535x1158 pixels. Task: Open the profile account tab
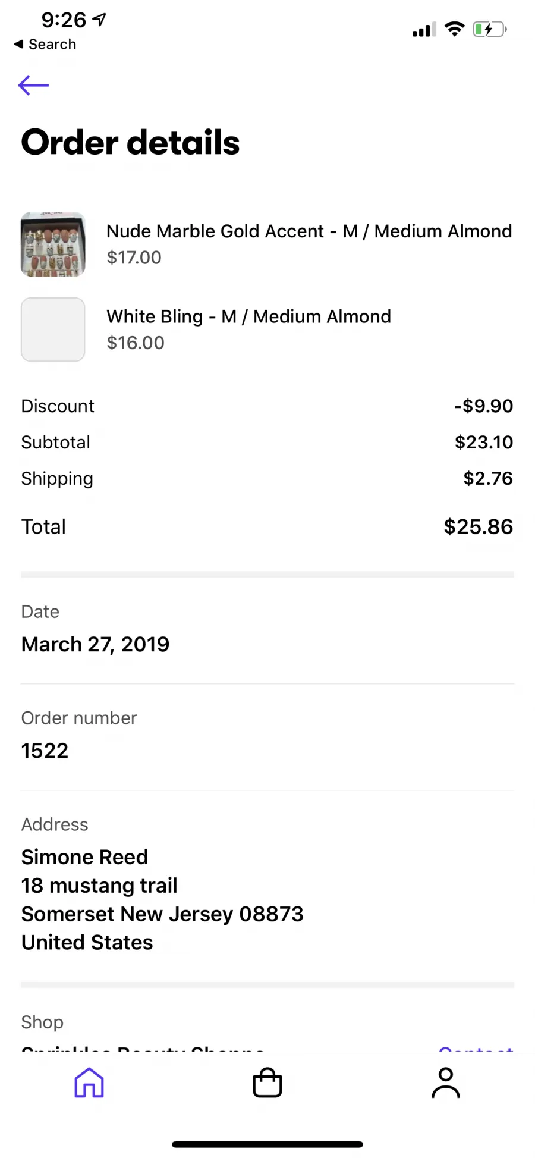(446, 1082)
